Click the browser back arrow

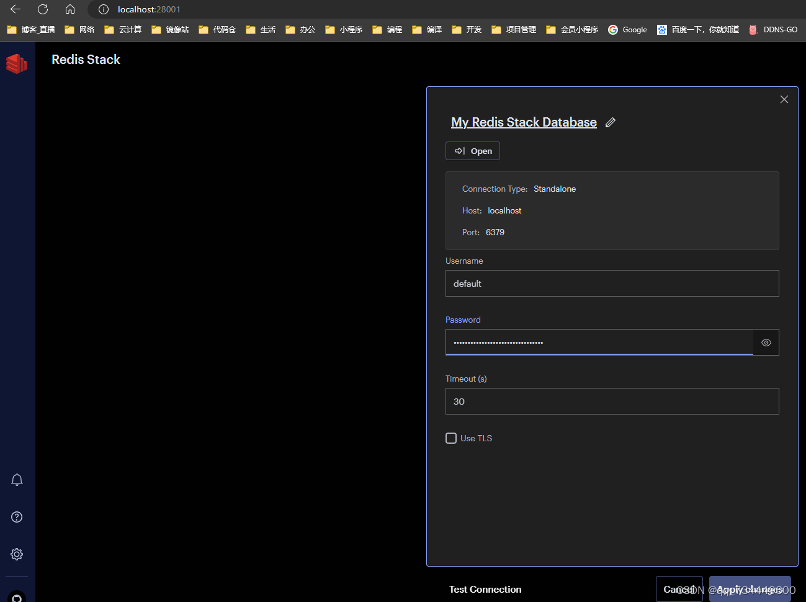pos(16,9)
